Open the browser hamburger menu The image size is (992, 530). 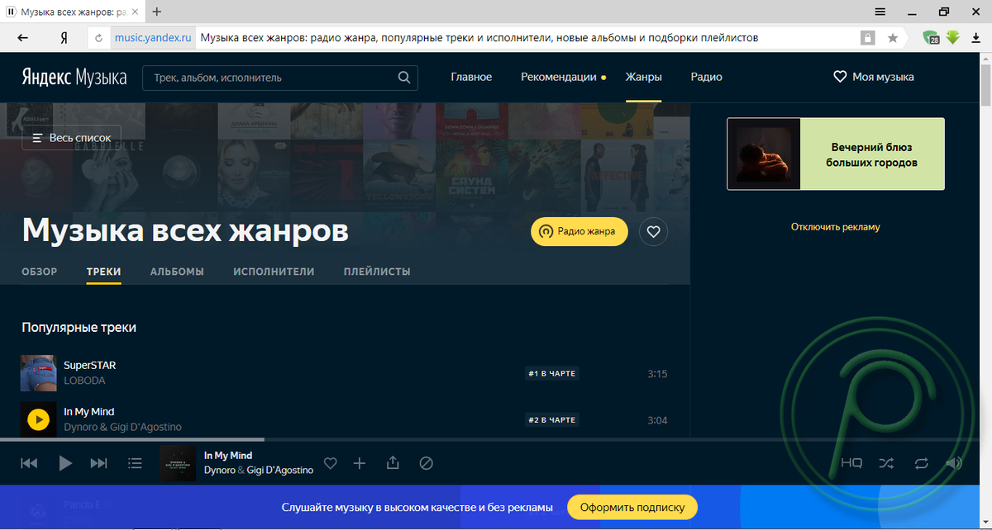pyautogui.click(x=880, y=12)
